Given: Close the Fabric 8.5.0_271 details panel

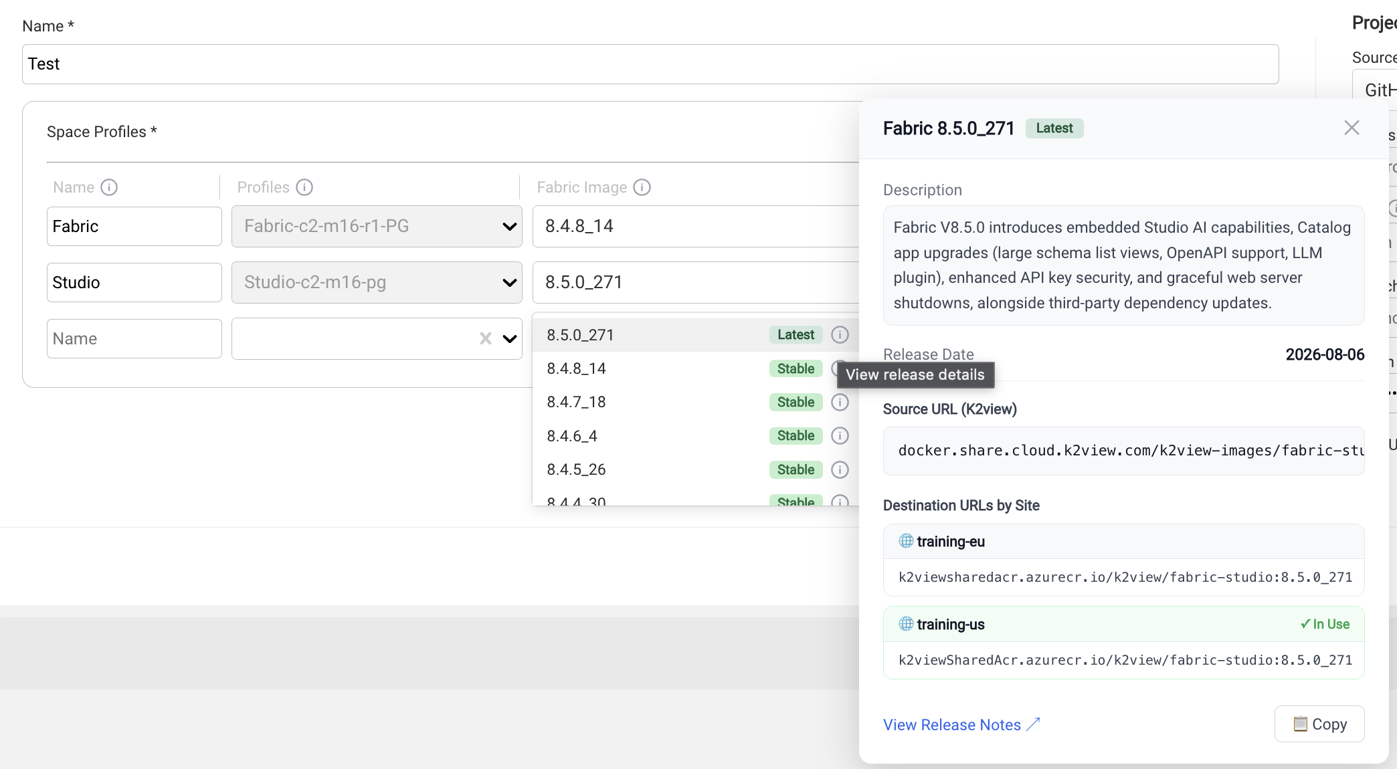Looking at the screenshot, I should coord(1352,128).
